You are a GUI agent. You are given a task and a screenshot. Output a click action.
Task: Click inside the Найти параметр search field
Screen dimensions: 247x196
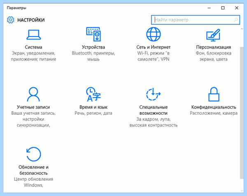195,20
